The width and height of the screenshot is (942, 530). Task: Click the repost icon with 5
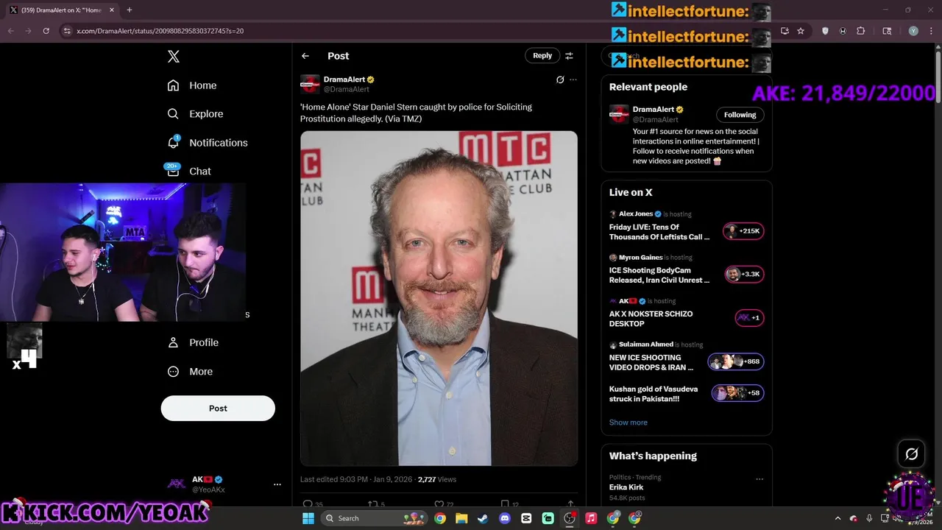pyautogui.click(x=376, y=504)
